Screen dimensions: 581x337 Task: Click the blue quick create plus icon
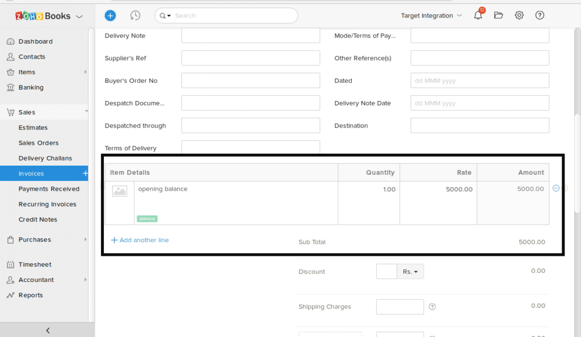pyautogui.click(x=110, y=15)
